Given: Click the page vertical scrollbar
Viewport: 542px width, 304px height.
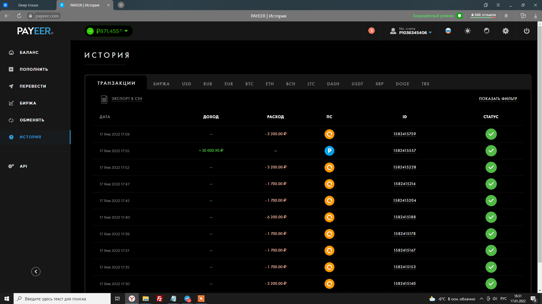Looking at the screenshot, I should [x=539, y=141].
